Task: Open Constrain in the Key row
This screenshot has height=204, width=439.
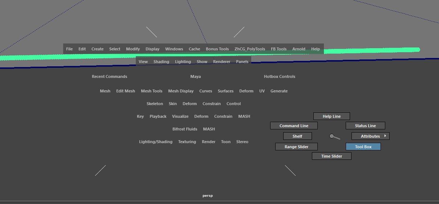Action: click(x=223, y=116)
